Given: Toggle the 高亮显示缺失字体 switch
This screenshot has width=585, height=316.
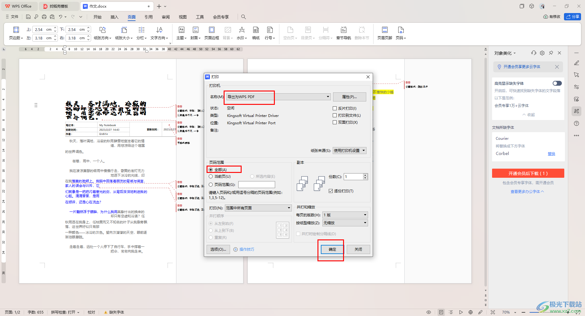Looking at the screenshot, I should click(557, 83).
